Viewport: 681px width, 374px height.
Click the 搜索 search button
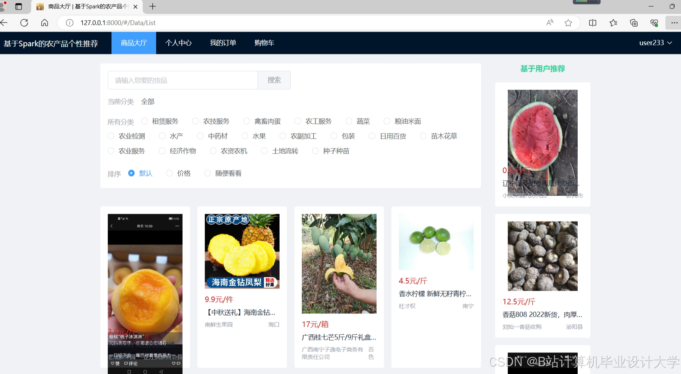(274, 80)
